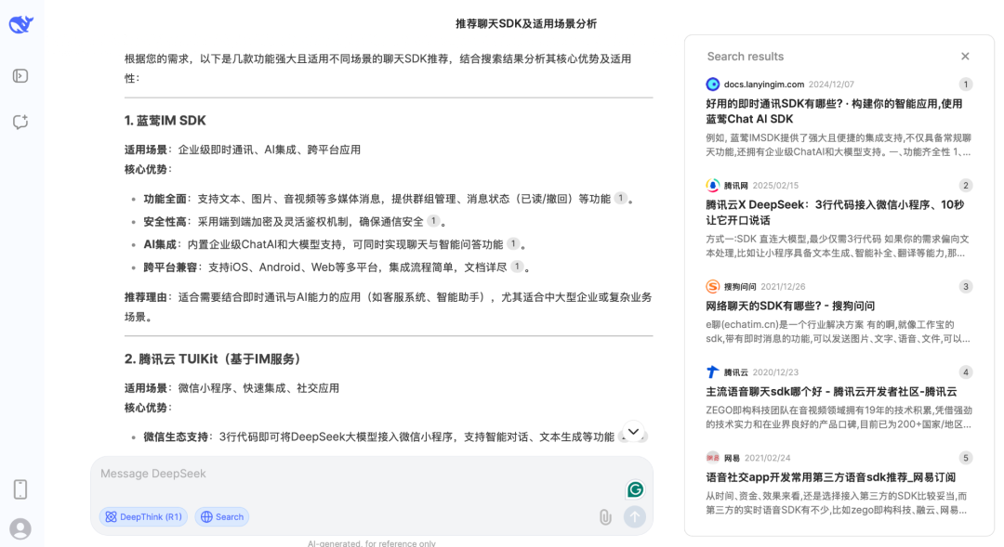Jump to bottom with down-chevron button
This screenshot has width=1004, height=547.
pyautogui.click(x=633, y=431)
